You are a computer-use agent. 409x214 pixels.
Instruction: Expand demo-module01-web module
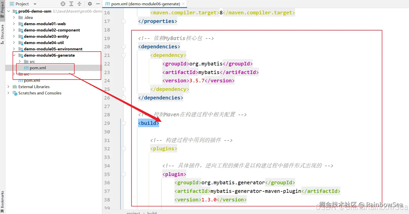pyautogui.click(x=14, y=24)
